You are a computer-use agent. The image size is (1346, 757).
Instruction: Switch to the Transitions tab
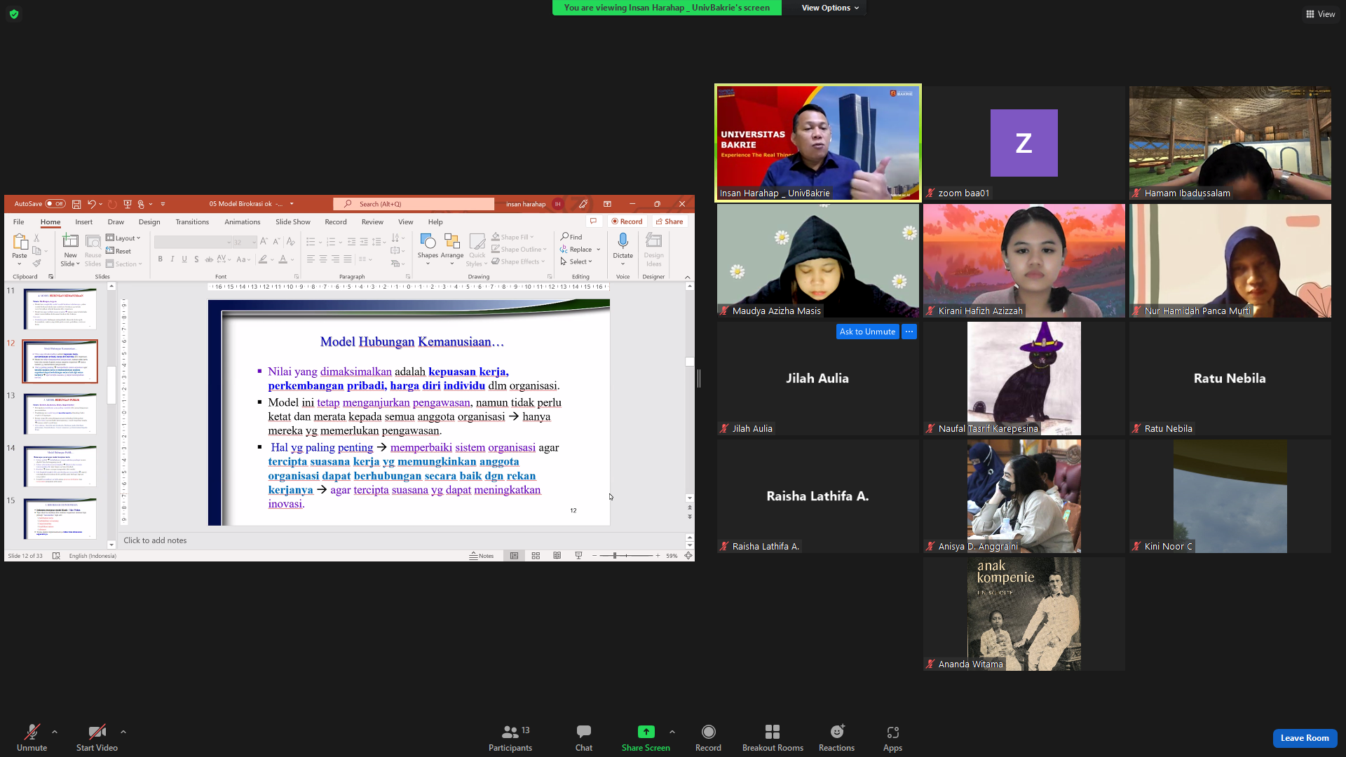pos(192,221)
